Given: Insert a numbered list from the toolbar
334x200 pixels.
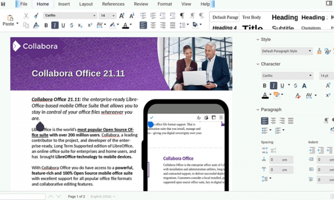Looking at the screenshot, I should [153, 15].
